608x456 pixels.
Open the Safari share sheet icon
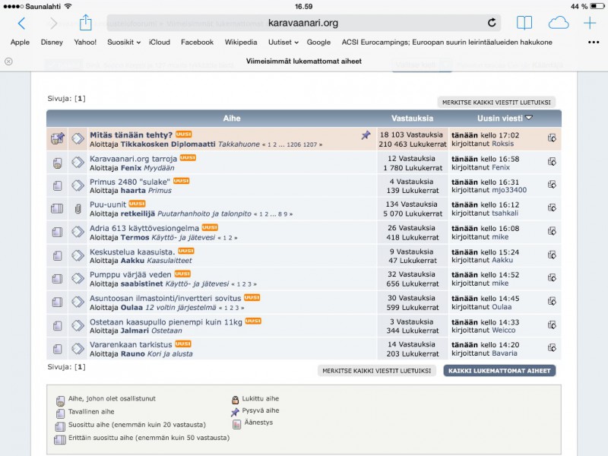[x=85, y=23]
